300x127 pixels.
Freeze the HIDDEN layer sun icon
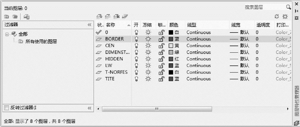coord(147,59)
